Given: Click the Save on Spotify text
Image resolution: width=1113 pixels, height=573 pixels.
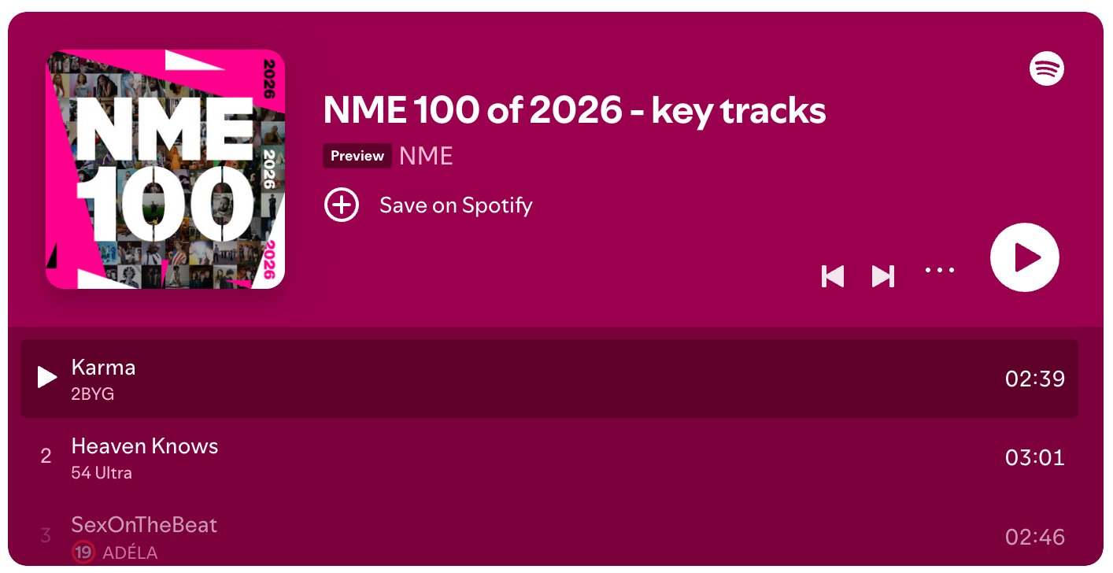Looking at the screenshot, I should (456, 205).
